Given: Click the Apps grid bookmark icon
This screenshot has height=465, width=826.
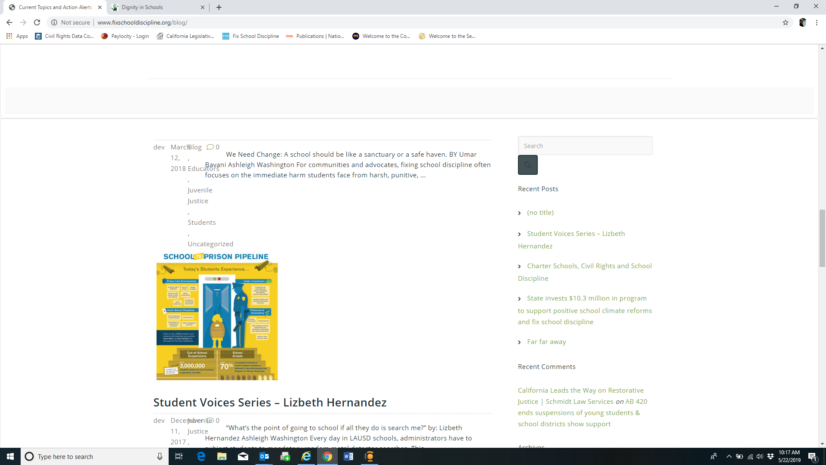Looking at the screenshot, I should 9,36.
